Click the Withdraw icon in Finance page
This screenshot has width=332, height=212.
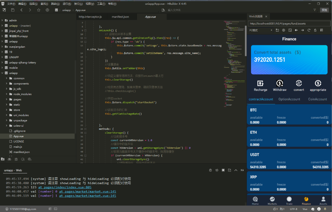tap(280, 84)
